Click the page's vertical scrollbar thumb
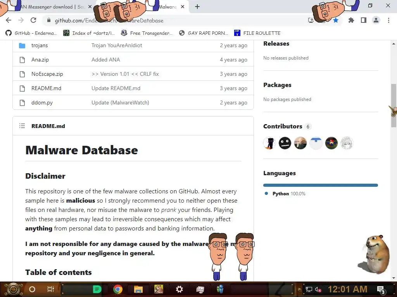397x297 pixels. point(394,105)
